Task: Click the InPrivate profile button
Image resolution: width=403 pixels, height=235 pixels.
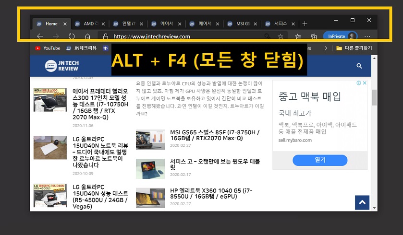Action: [340, 36]
